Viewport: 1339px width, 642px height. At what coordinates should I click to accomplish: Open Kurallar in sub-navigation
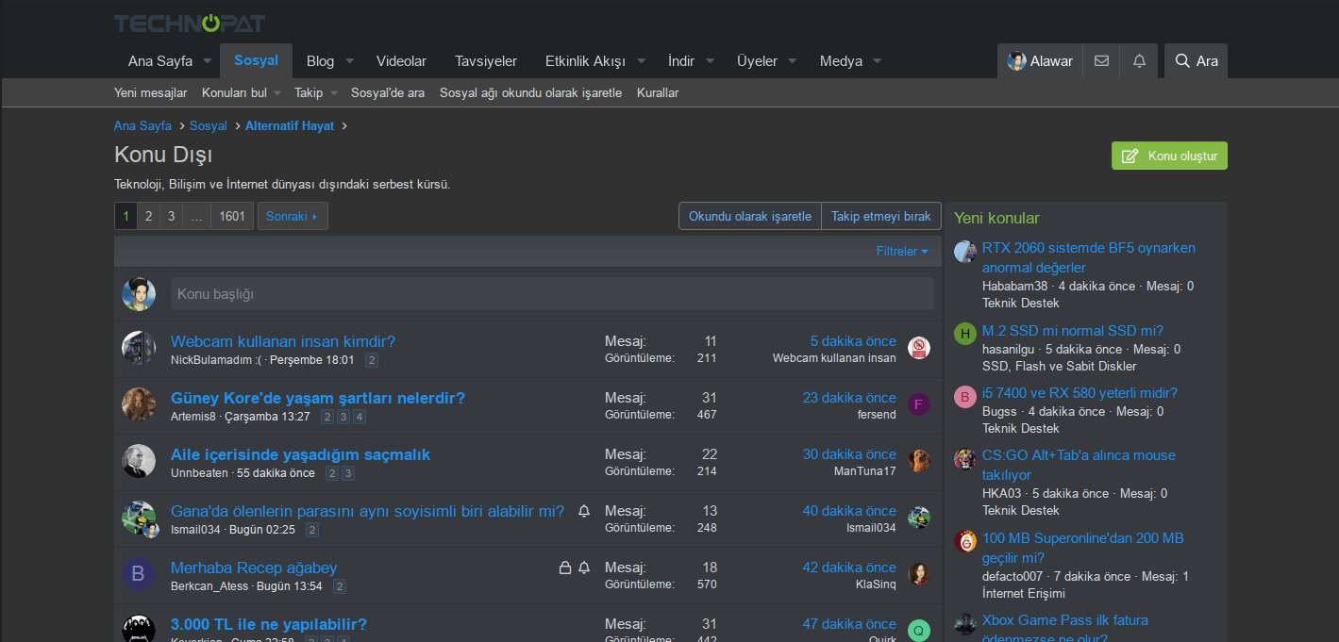point(658,92)
